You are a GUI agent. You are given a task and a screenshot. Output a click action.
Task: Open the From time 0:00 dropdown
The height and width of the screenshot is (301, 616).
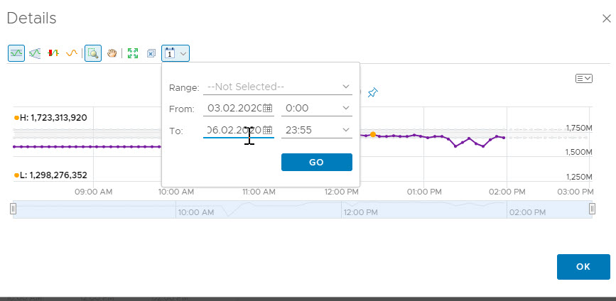coord(316,108)
